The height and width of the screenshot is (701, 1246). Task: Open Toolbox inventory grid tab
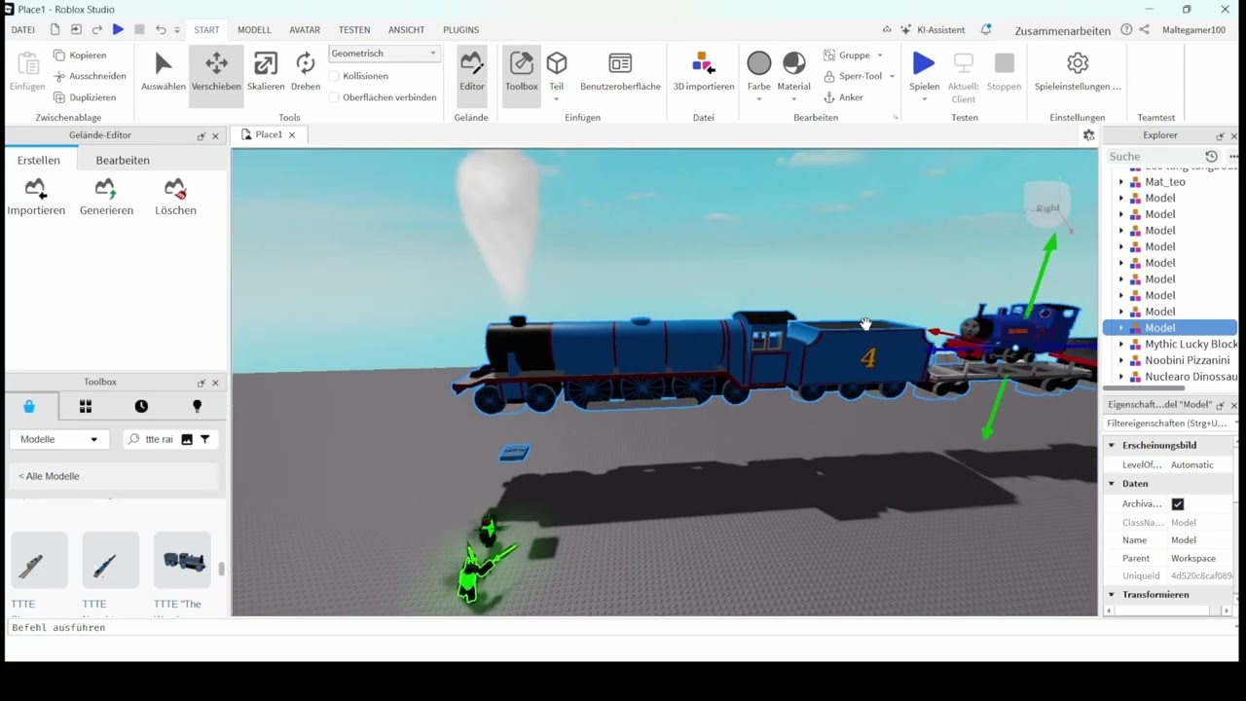tap(86, 406)
